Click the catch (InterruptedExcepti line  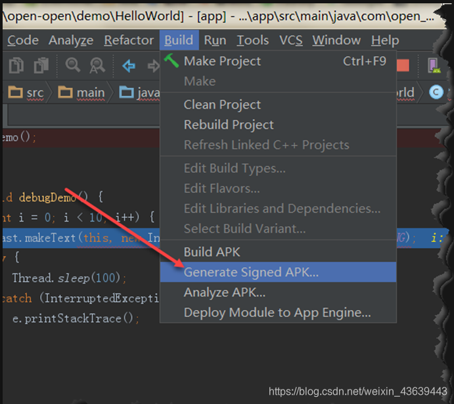(81, 299)
